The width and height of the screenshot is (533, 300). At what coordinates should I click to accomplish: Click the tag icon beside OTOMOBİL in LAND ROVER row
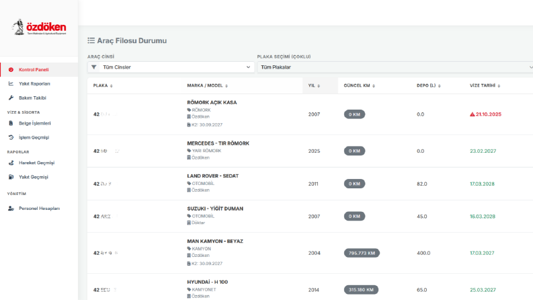(189, 184)
